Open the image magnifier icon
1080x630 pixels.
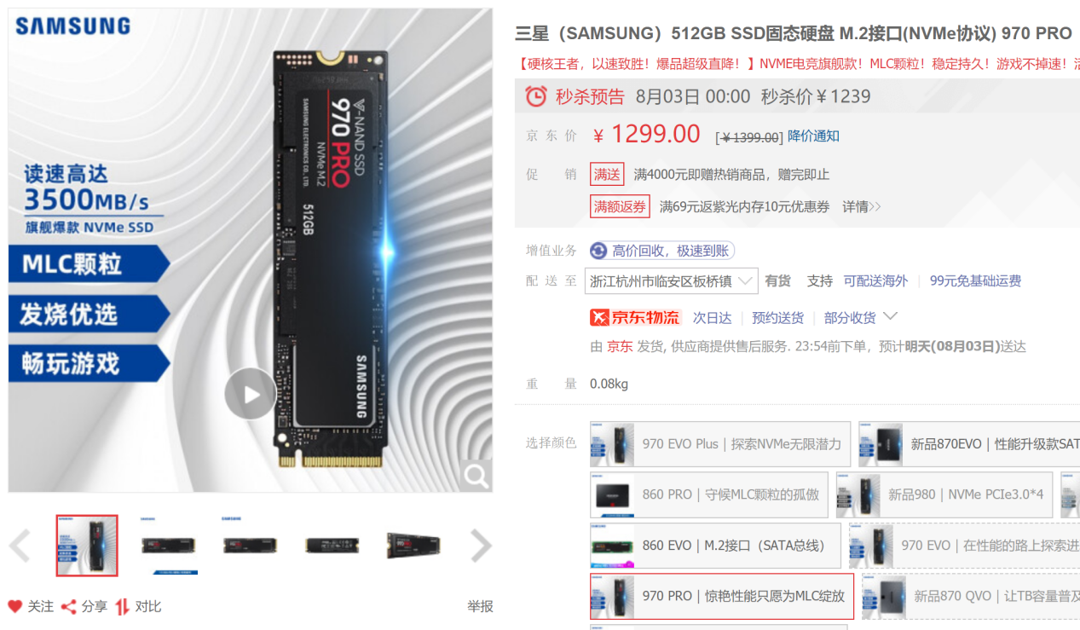tap(476, 475)
